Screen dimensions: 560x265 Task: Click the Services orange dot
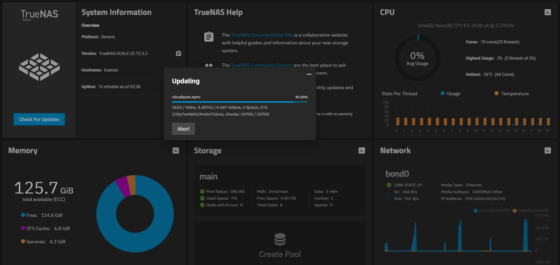tap(23, 241)
